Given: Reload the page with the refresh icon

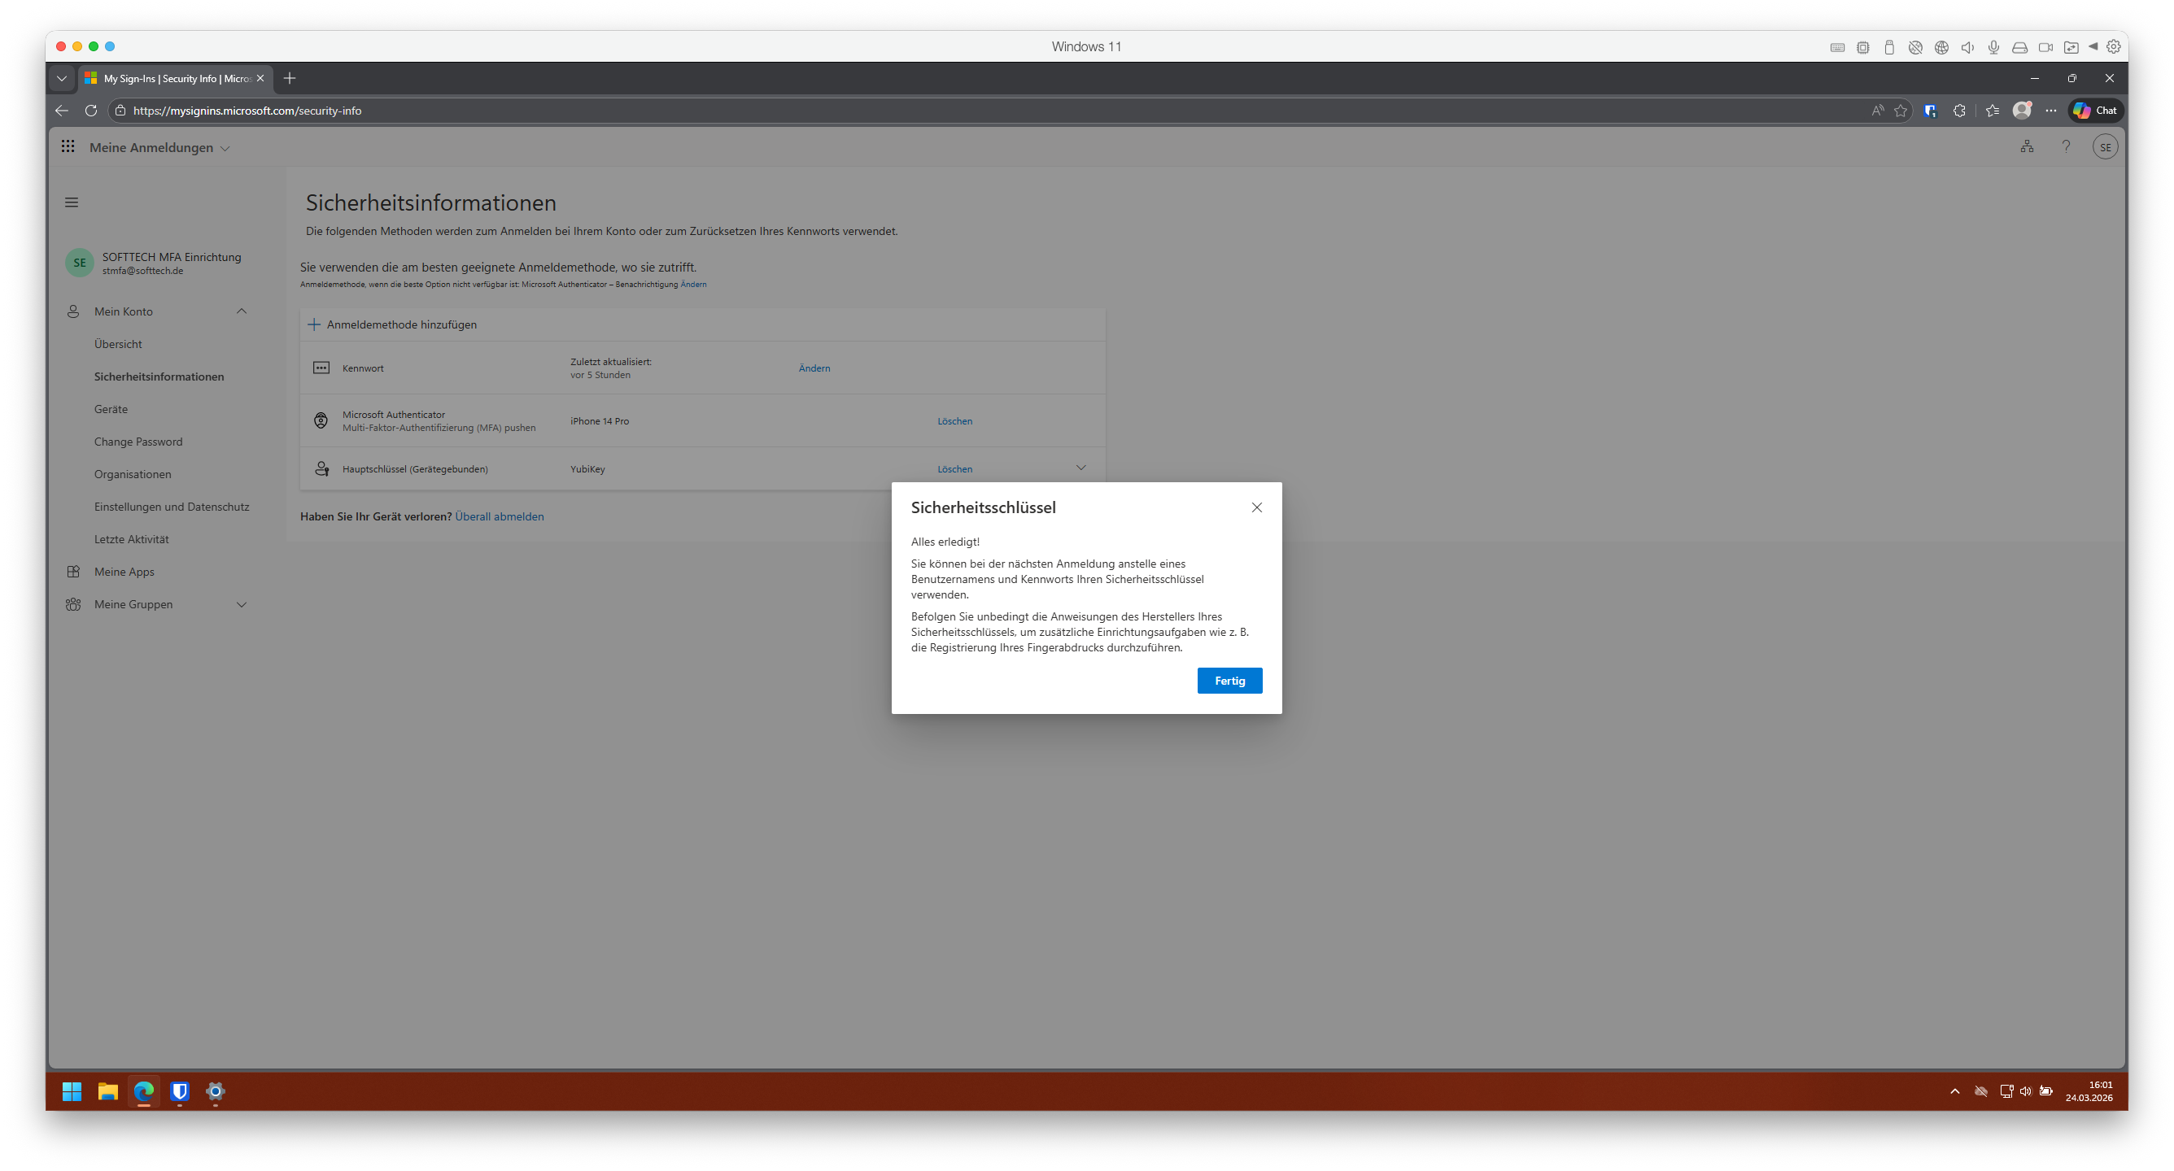Looking at the screenshot, I should coord(91,111).
